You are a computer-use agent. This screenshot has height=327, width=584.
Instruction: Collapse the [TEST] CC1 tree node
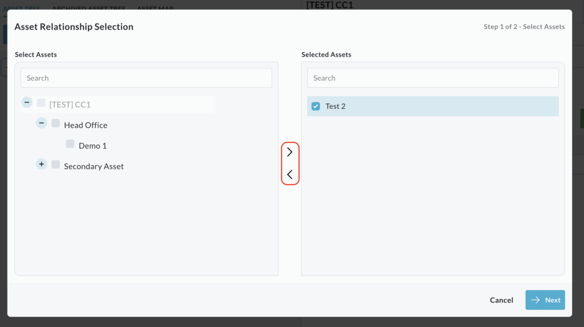27,103
